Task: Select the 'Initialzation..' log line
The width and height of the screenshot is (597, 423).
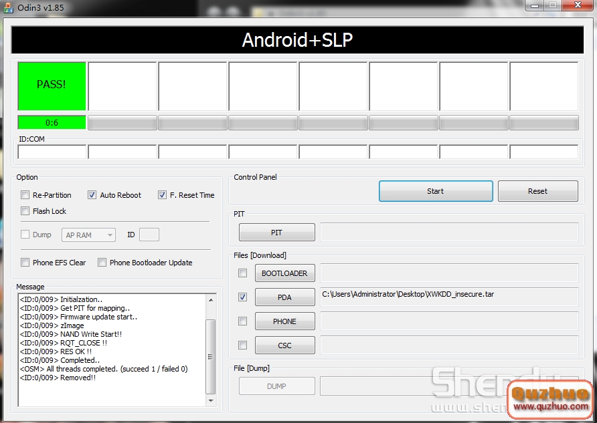Action: click(61, 299)
